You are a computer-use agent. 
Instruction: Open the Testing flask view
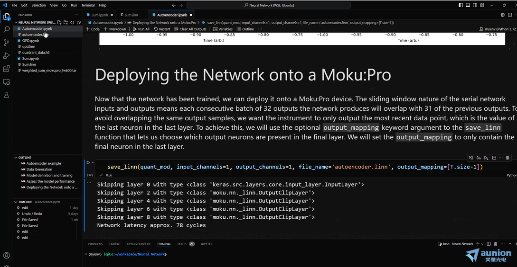coord(6,95)
